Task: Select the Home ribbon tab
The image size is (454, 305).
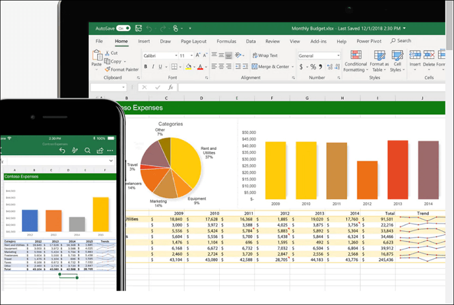Action: pyautogui.click(x=121, y=41)
